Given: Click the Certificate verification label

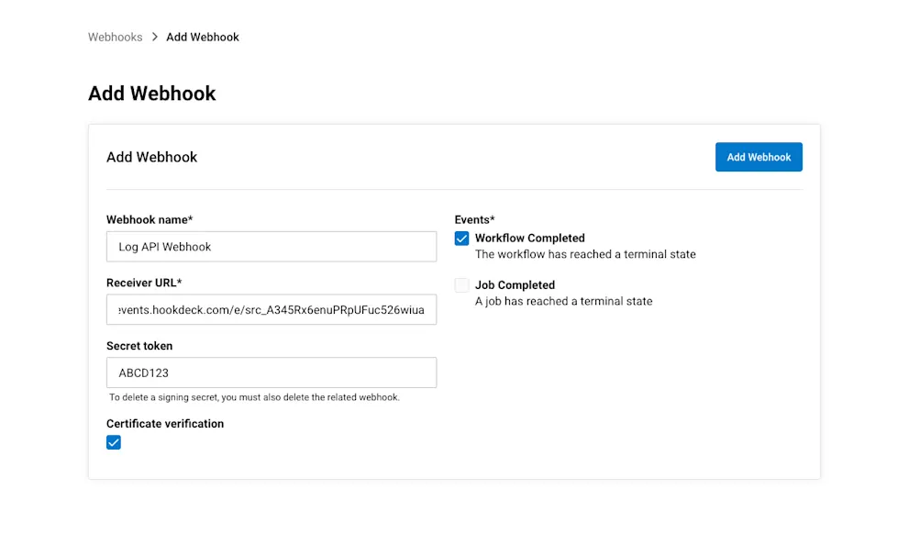Looking at the screenshot, I should tap(165, 423).
